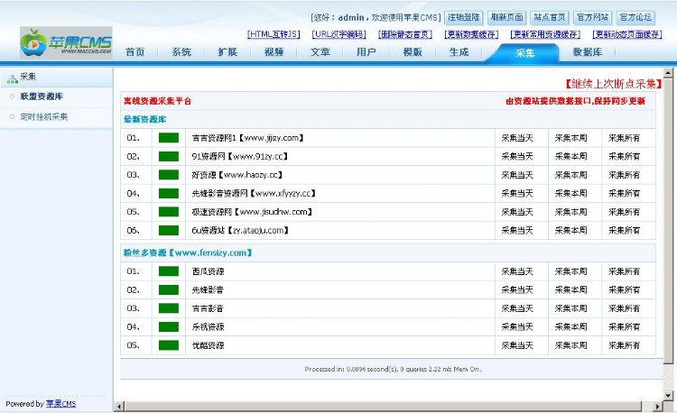Open 吉吉资源网1 www.jijizy.com entry
677x413 pixels.
(248, 138)
